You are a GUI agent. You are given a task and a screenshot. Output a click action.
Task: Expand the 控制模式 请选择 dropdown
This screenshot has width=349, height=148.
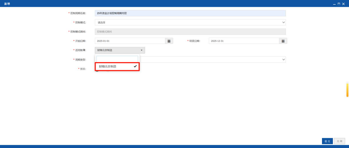point(190,22)
